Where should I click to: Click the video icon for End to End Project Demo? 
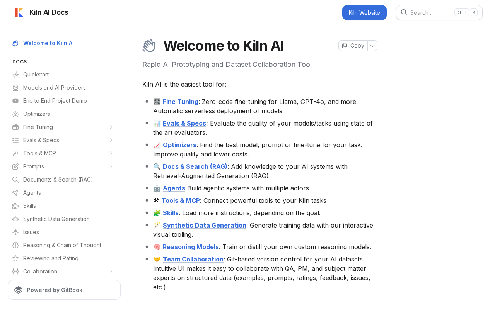pyautogui.click(x=15, y=101)
